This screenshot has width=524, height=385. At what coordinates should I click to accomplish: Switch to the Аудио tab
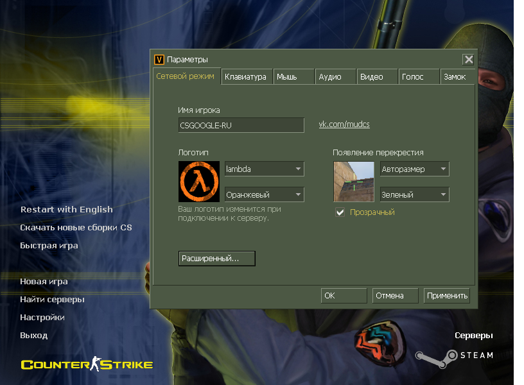(x=335, y=77)
